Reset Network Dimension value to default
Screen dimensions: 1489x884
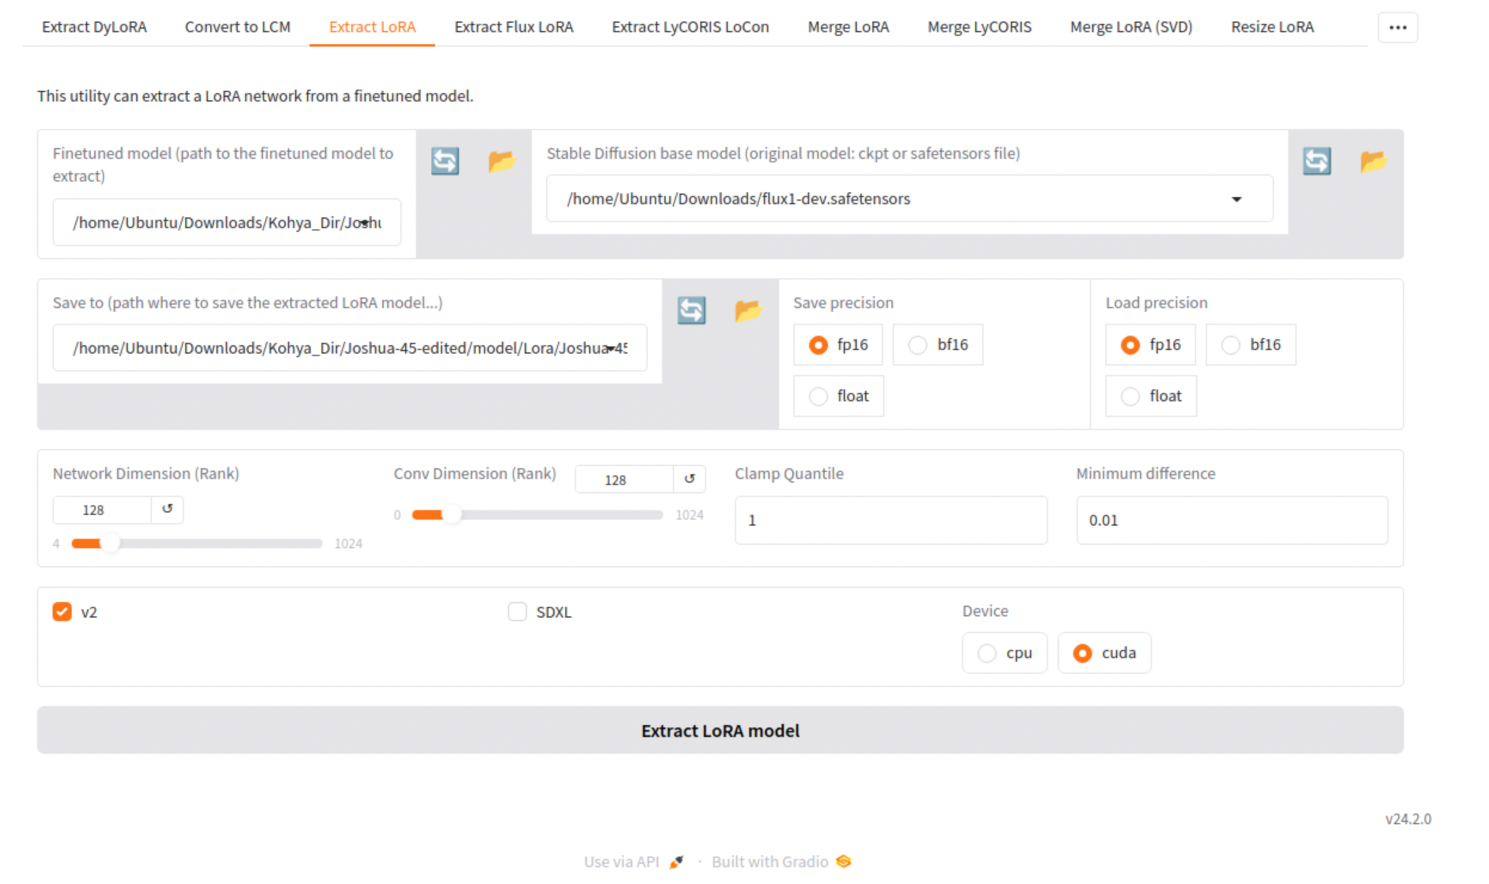pos(167,509)
